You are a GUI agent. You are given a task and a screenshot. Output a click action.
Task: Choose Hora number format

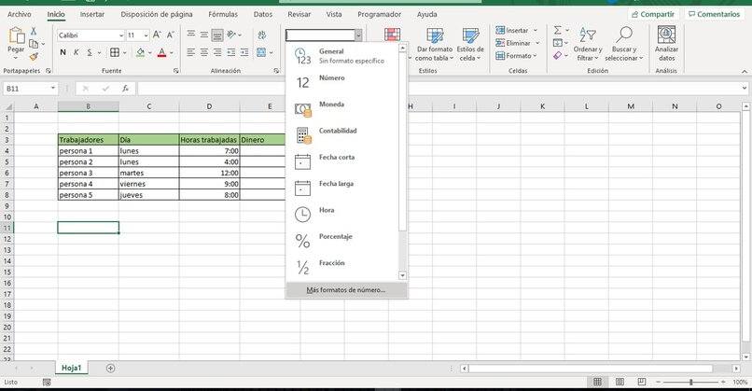click(x=342, y=215)
